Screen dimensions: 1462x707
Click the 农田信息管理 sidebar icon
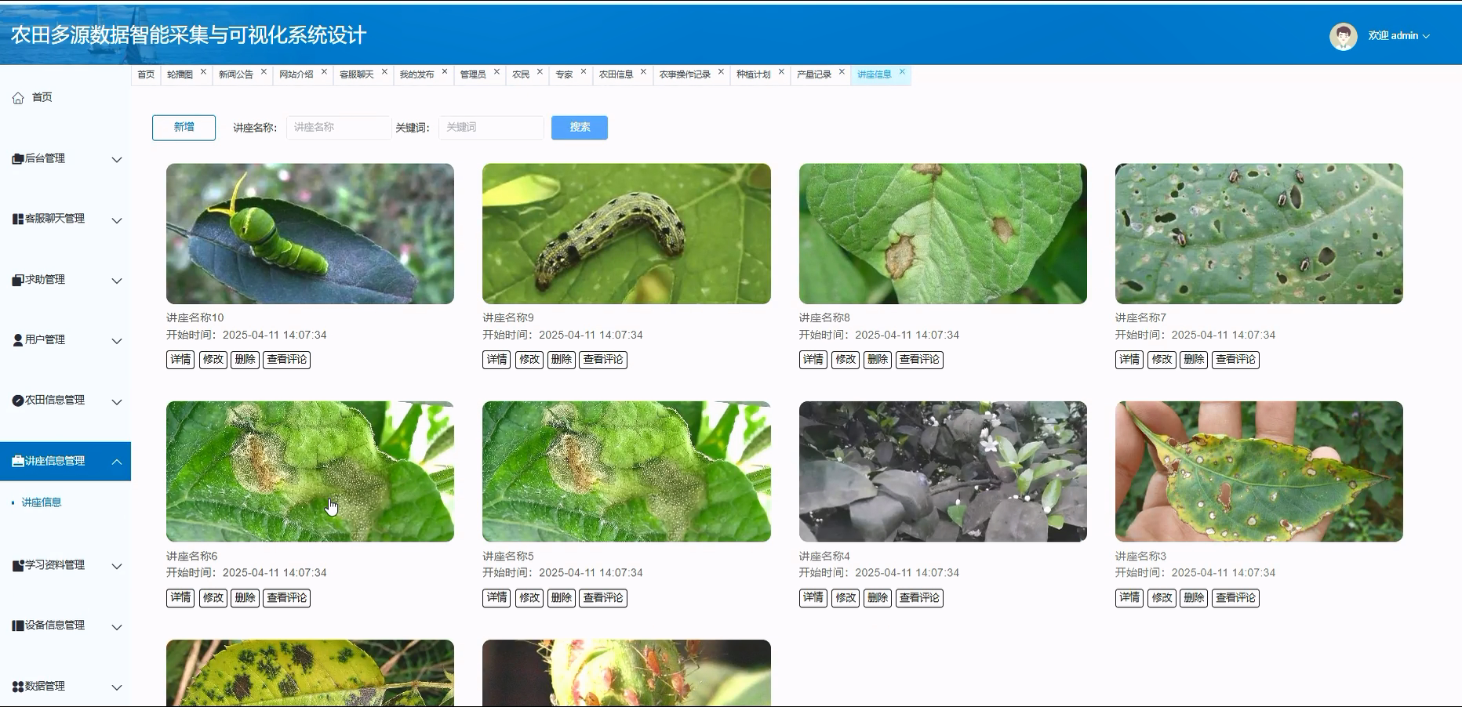tap(18, 401)
